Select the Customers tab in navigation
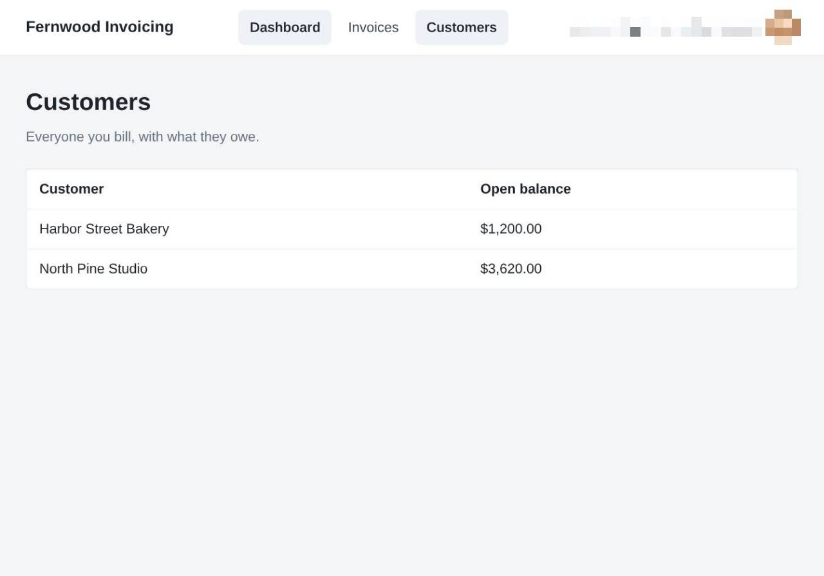 click(462, 27)
